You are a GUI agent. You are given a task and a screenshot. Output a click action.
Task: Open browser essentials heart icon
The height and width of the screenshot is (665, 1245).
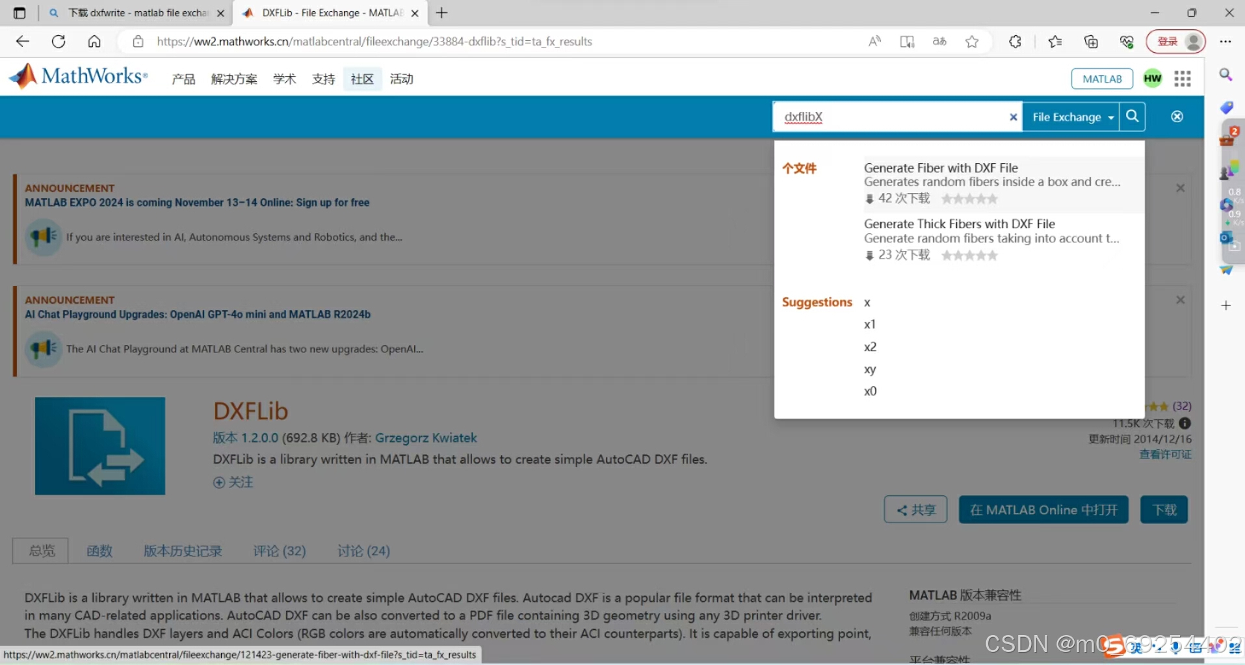pyautogui.click(x=1127, y=42)
